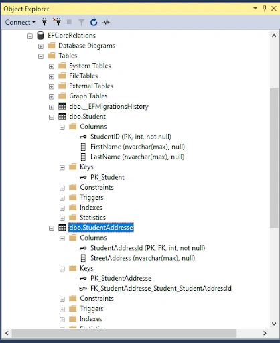
Task: Collapse the EFCoreRelations database node
Action: [30, 36]
